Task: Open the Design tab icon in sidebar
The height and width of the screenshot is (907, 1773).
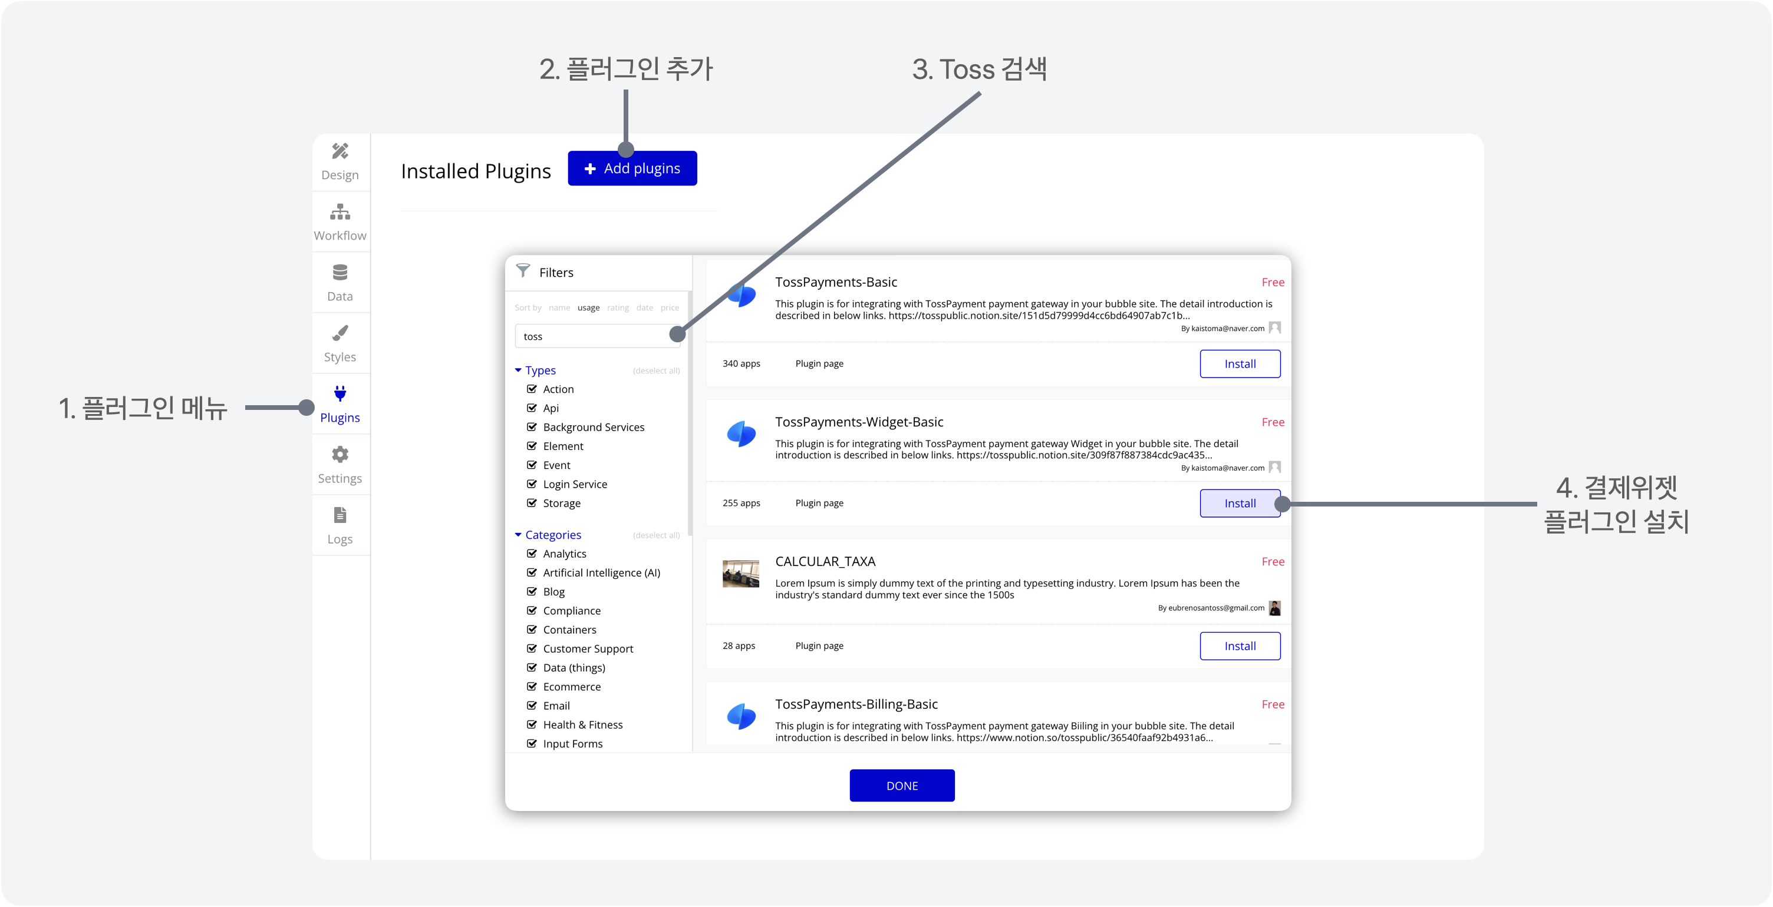Action: point(340,151)
